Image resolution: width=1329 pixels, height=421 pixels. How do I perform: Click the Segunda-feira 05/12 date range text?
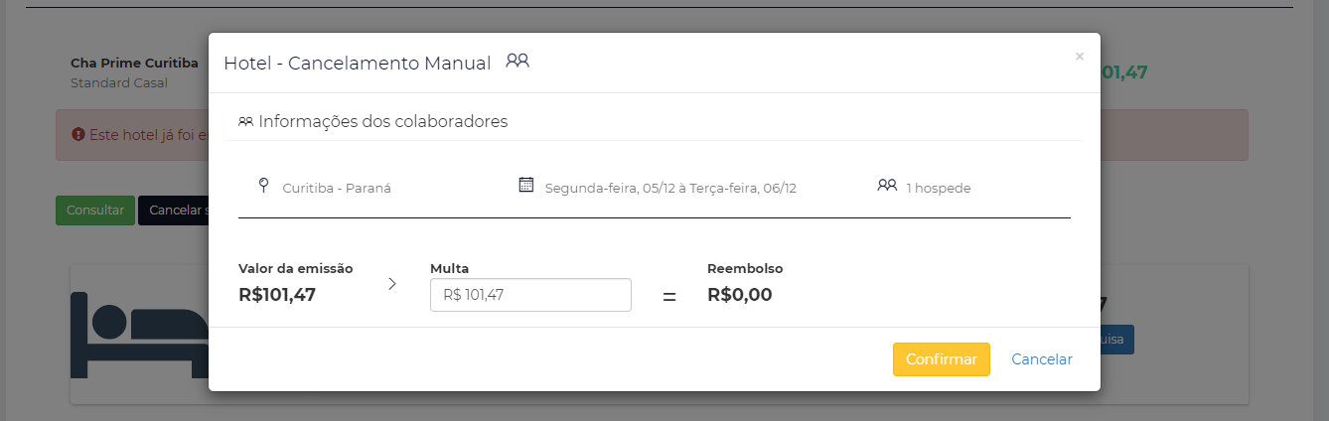[670, 188]
